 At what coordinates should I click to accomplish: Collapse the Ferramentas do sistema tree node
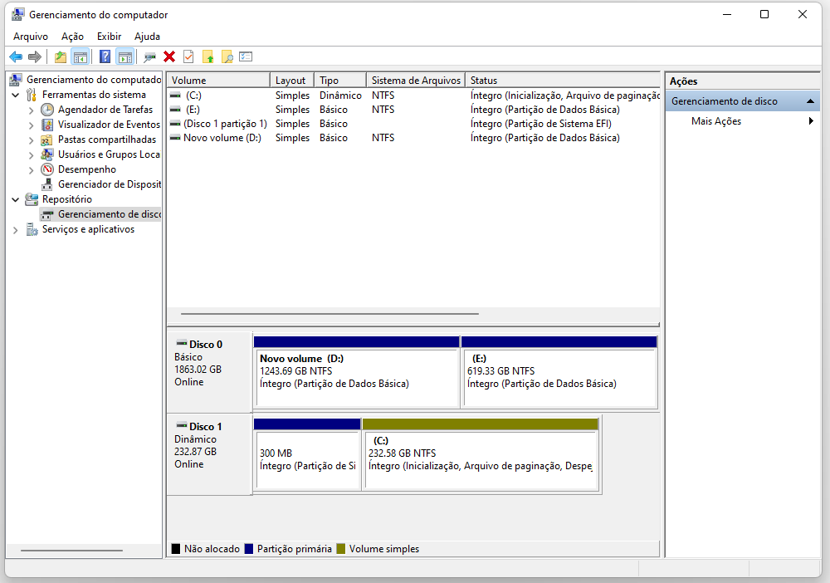click(15, 95)
